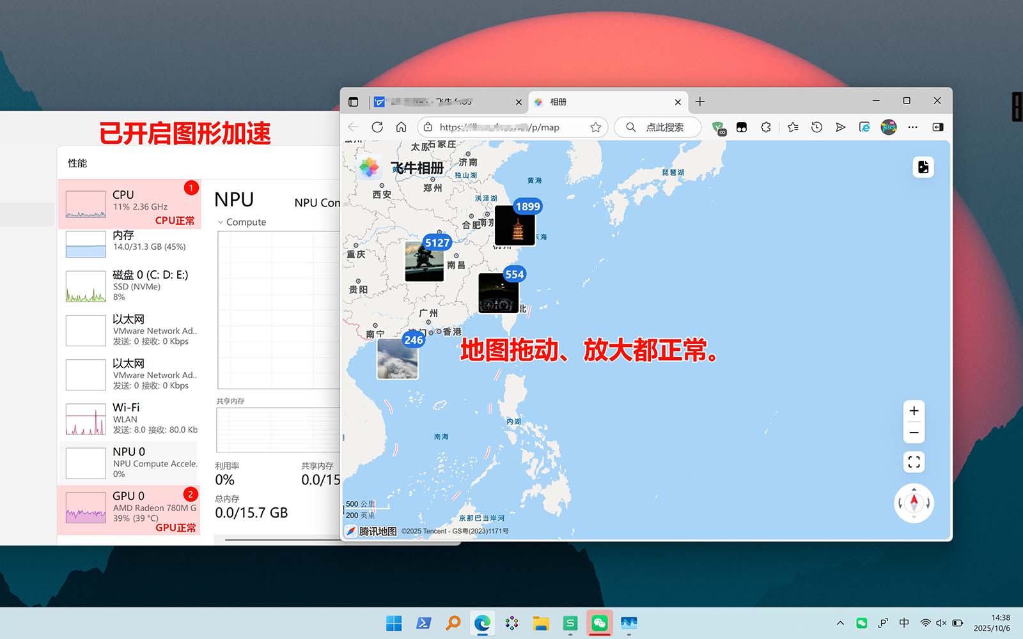Open WPS Spreadsheet taskbar icon
Viewport: 1023px width, 639px height.
click(x=570, y=623)
